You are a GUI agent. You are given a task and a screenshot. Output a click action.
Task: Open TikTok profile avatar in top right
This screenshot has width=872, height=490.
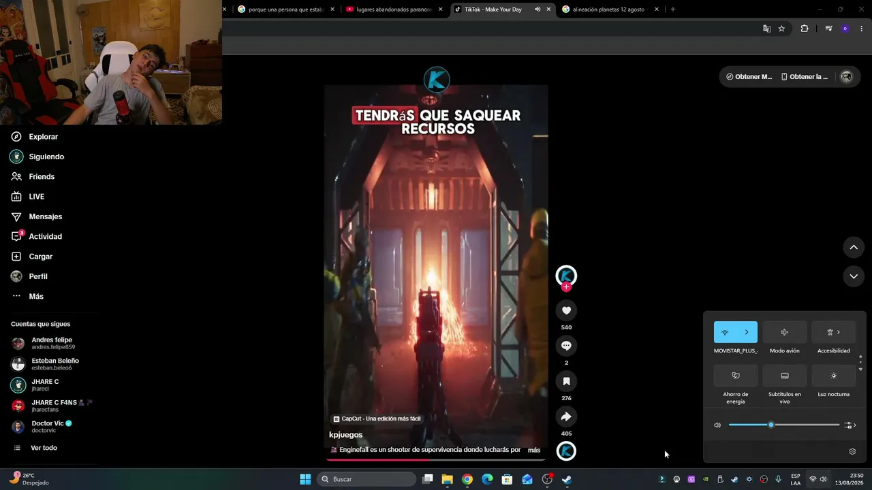846,77
